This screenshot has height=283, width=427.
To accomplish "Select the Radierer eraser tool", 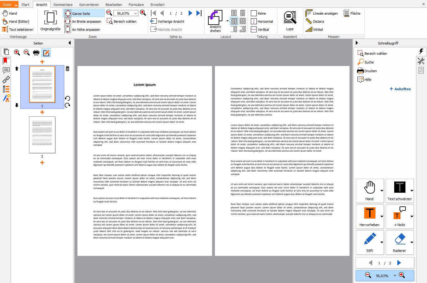I will tap(400, 243).
